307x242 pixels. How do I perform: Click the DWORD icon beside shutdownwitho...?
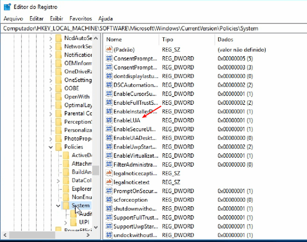tap(109, 208)
